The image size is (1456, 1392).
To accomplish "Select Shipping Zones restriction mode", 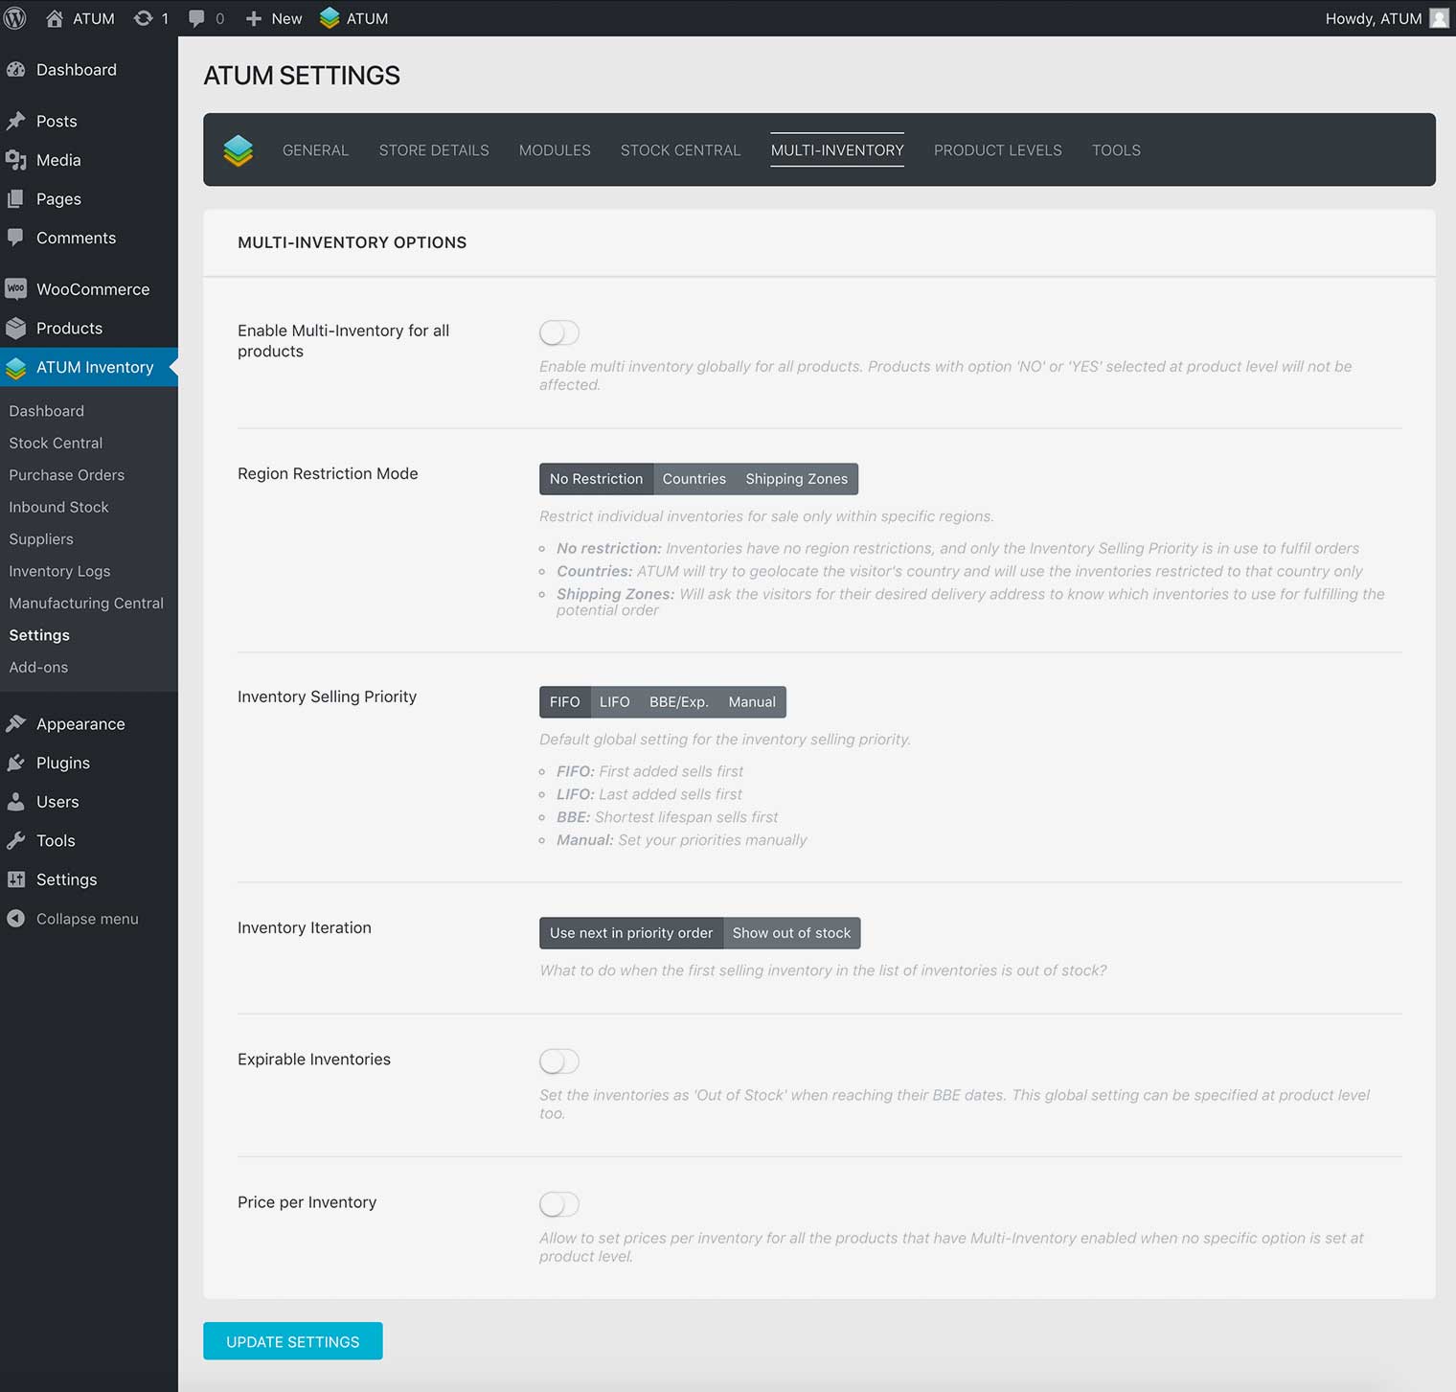I will click(x=796, y=479).
